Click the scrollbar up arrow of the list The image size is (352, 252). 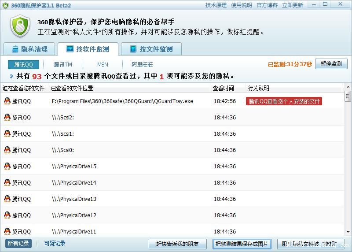tap(348, 89)
